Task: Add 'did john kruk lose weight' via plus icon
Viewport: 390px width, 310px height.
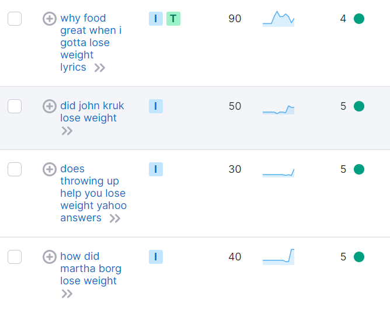Action: pos(50,106)
